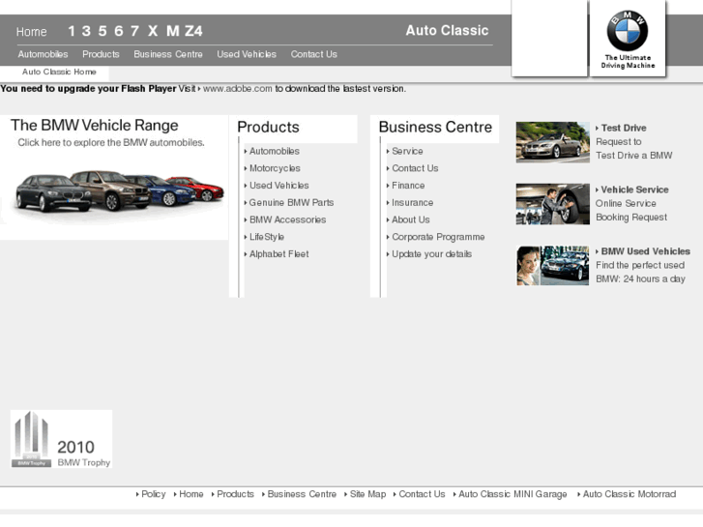This screenshot has width=703, height=527.
Task: Open the Business Centre footer link
Action: coord(302,494)
